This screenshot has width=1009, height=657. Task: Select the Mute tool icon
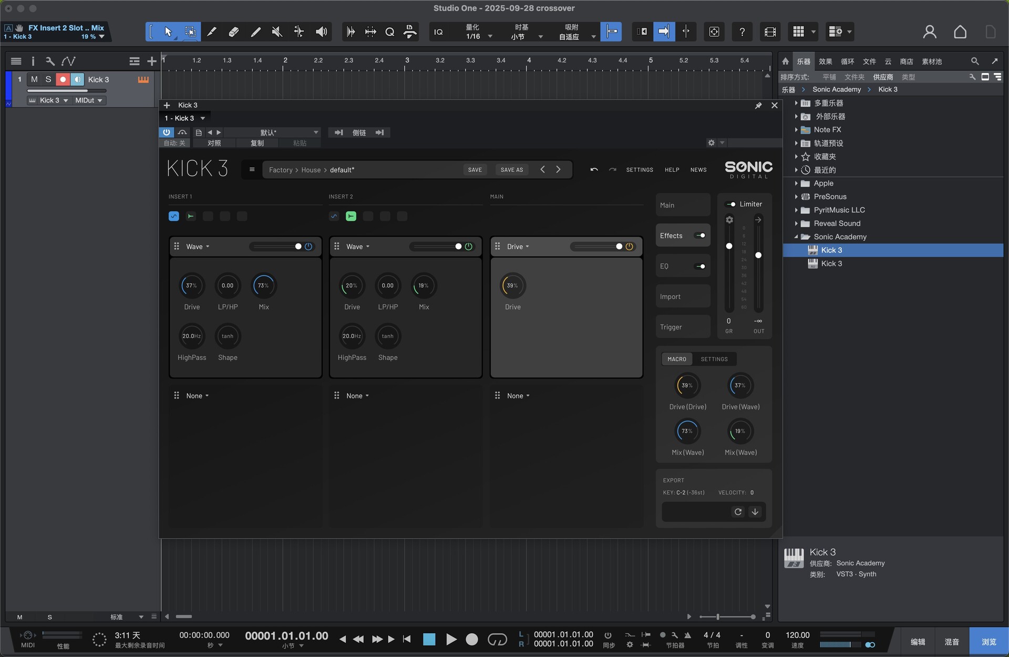pyautogui.click(x=277, y=32)
